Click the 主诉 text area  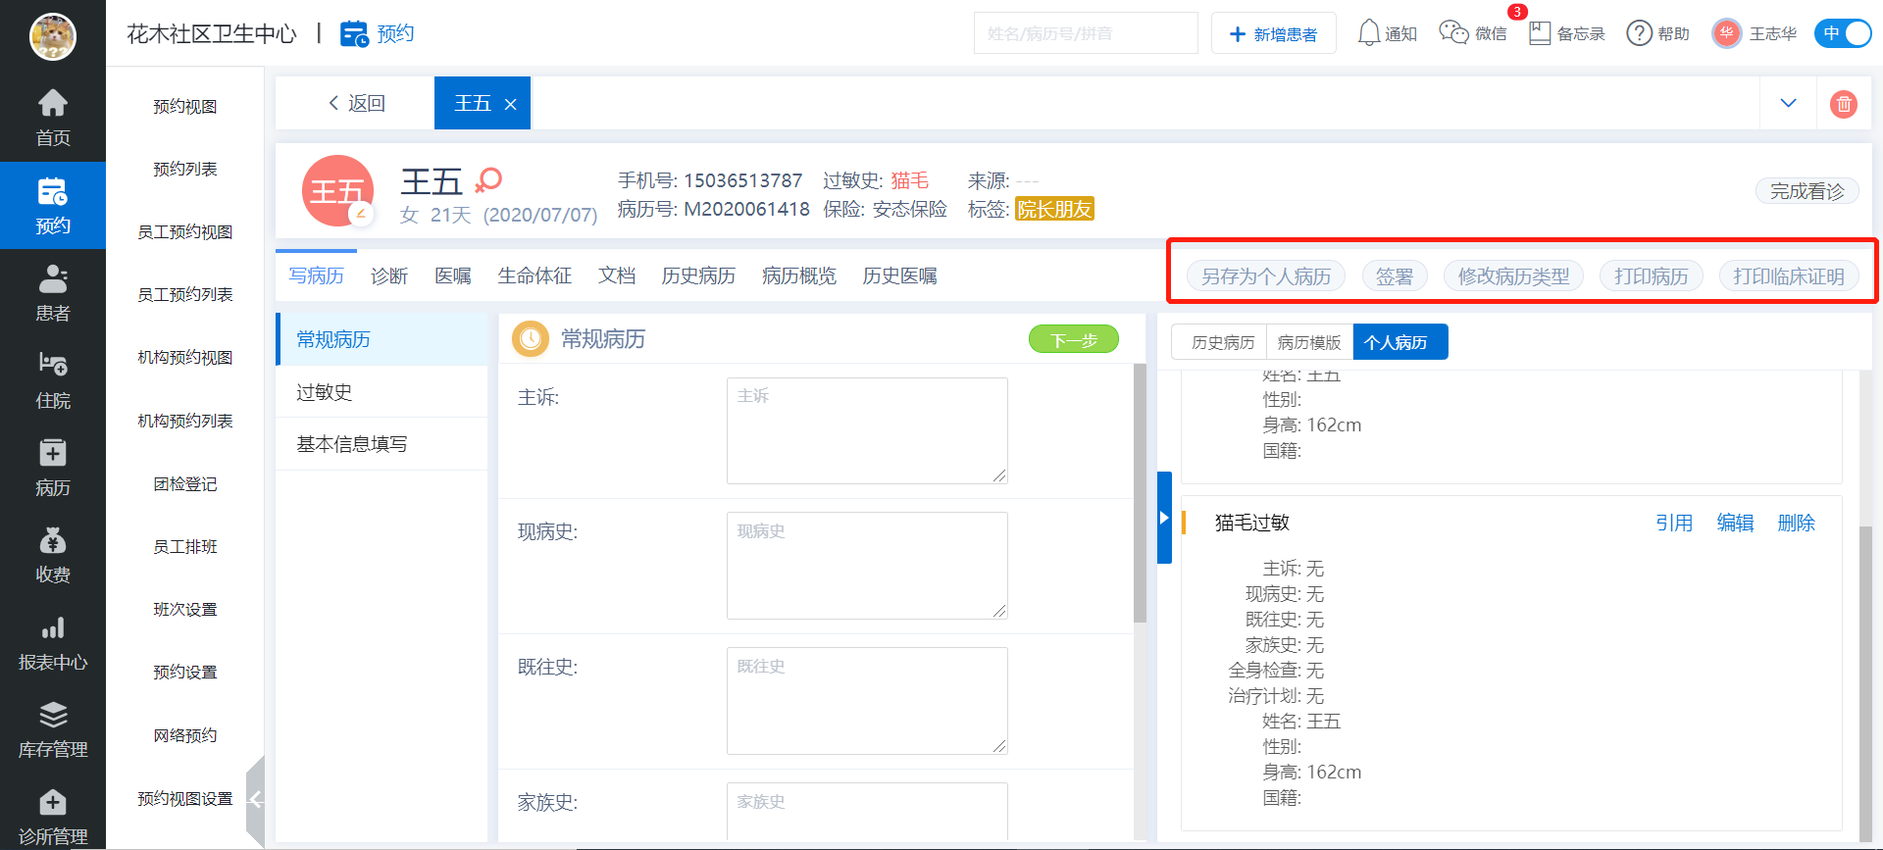[x=867, y=430]
